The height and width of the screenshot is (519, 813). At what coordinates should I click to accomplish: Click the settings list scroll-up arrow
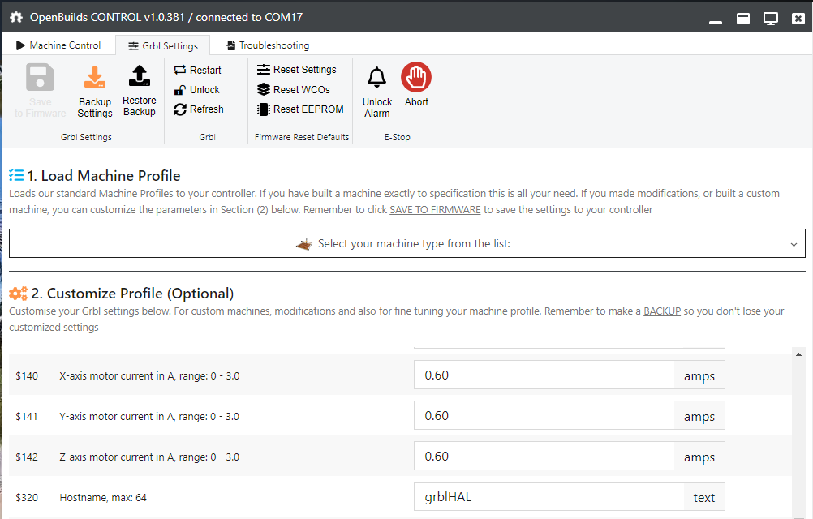[799, 355]
